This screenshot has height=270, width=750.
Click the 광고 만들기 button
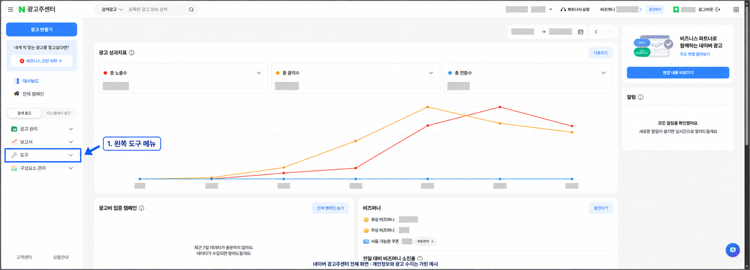coord(42,29)
